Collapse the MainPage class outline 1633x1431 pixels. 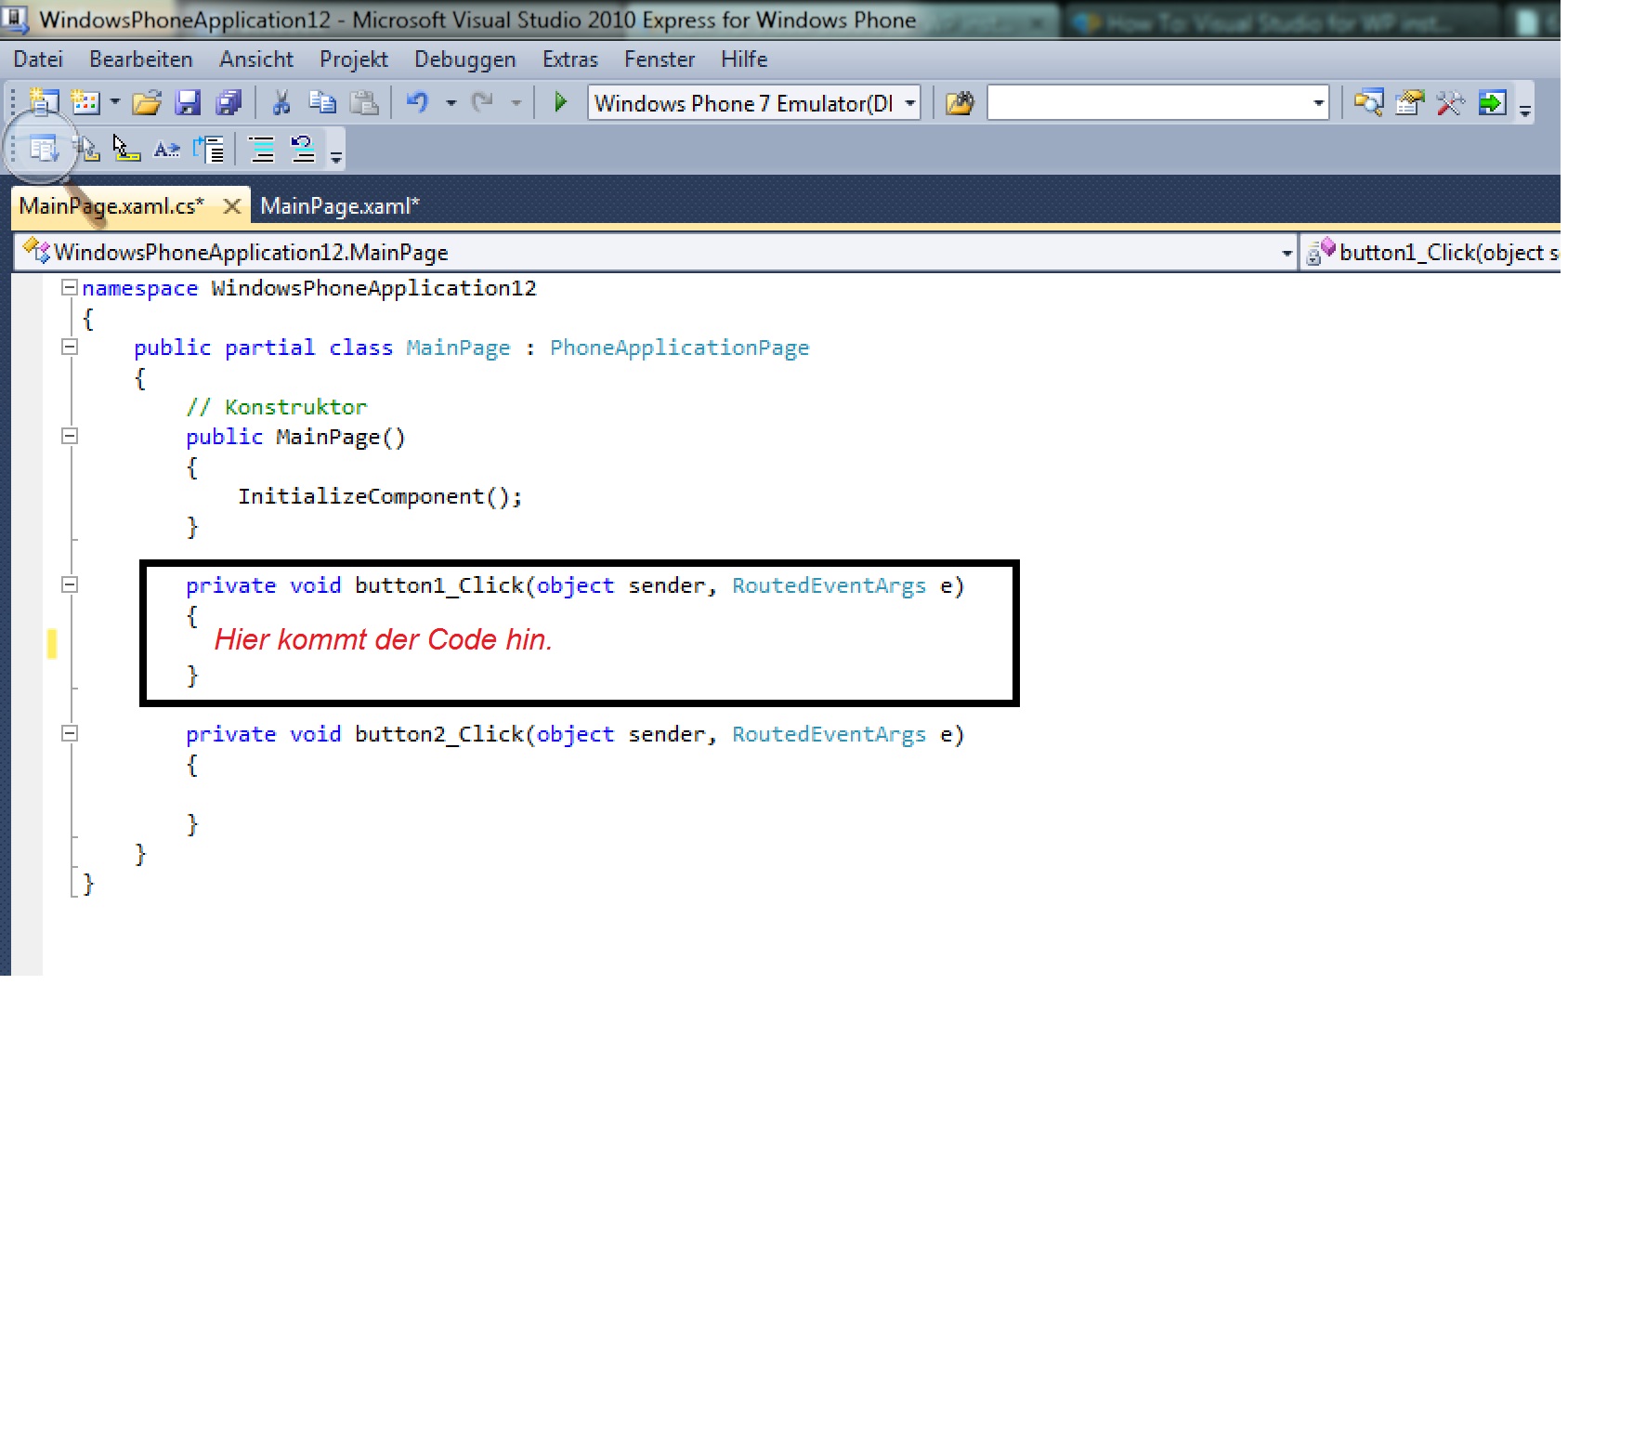69,348
